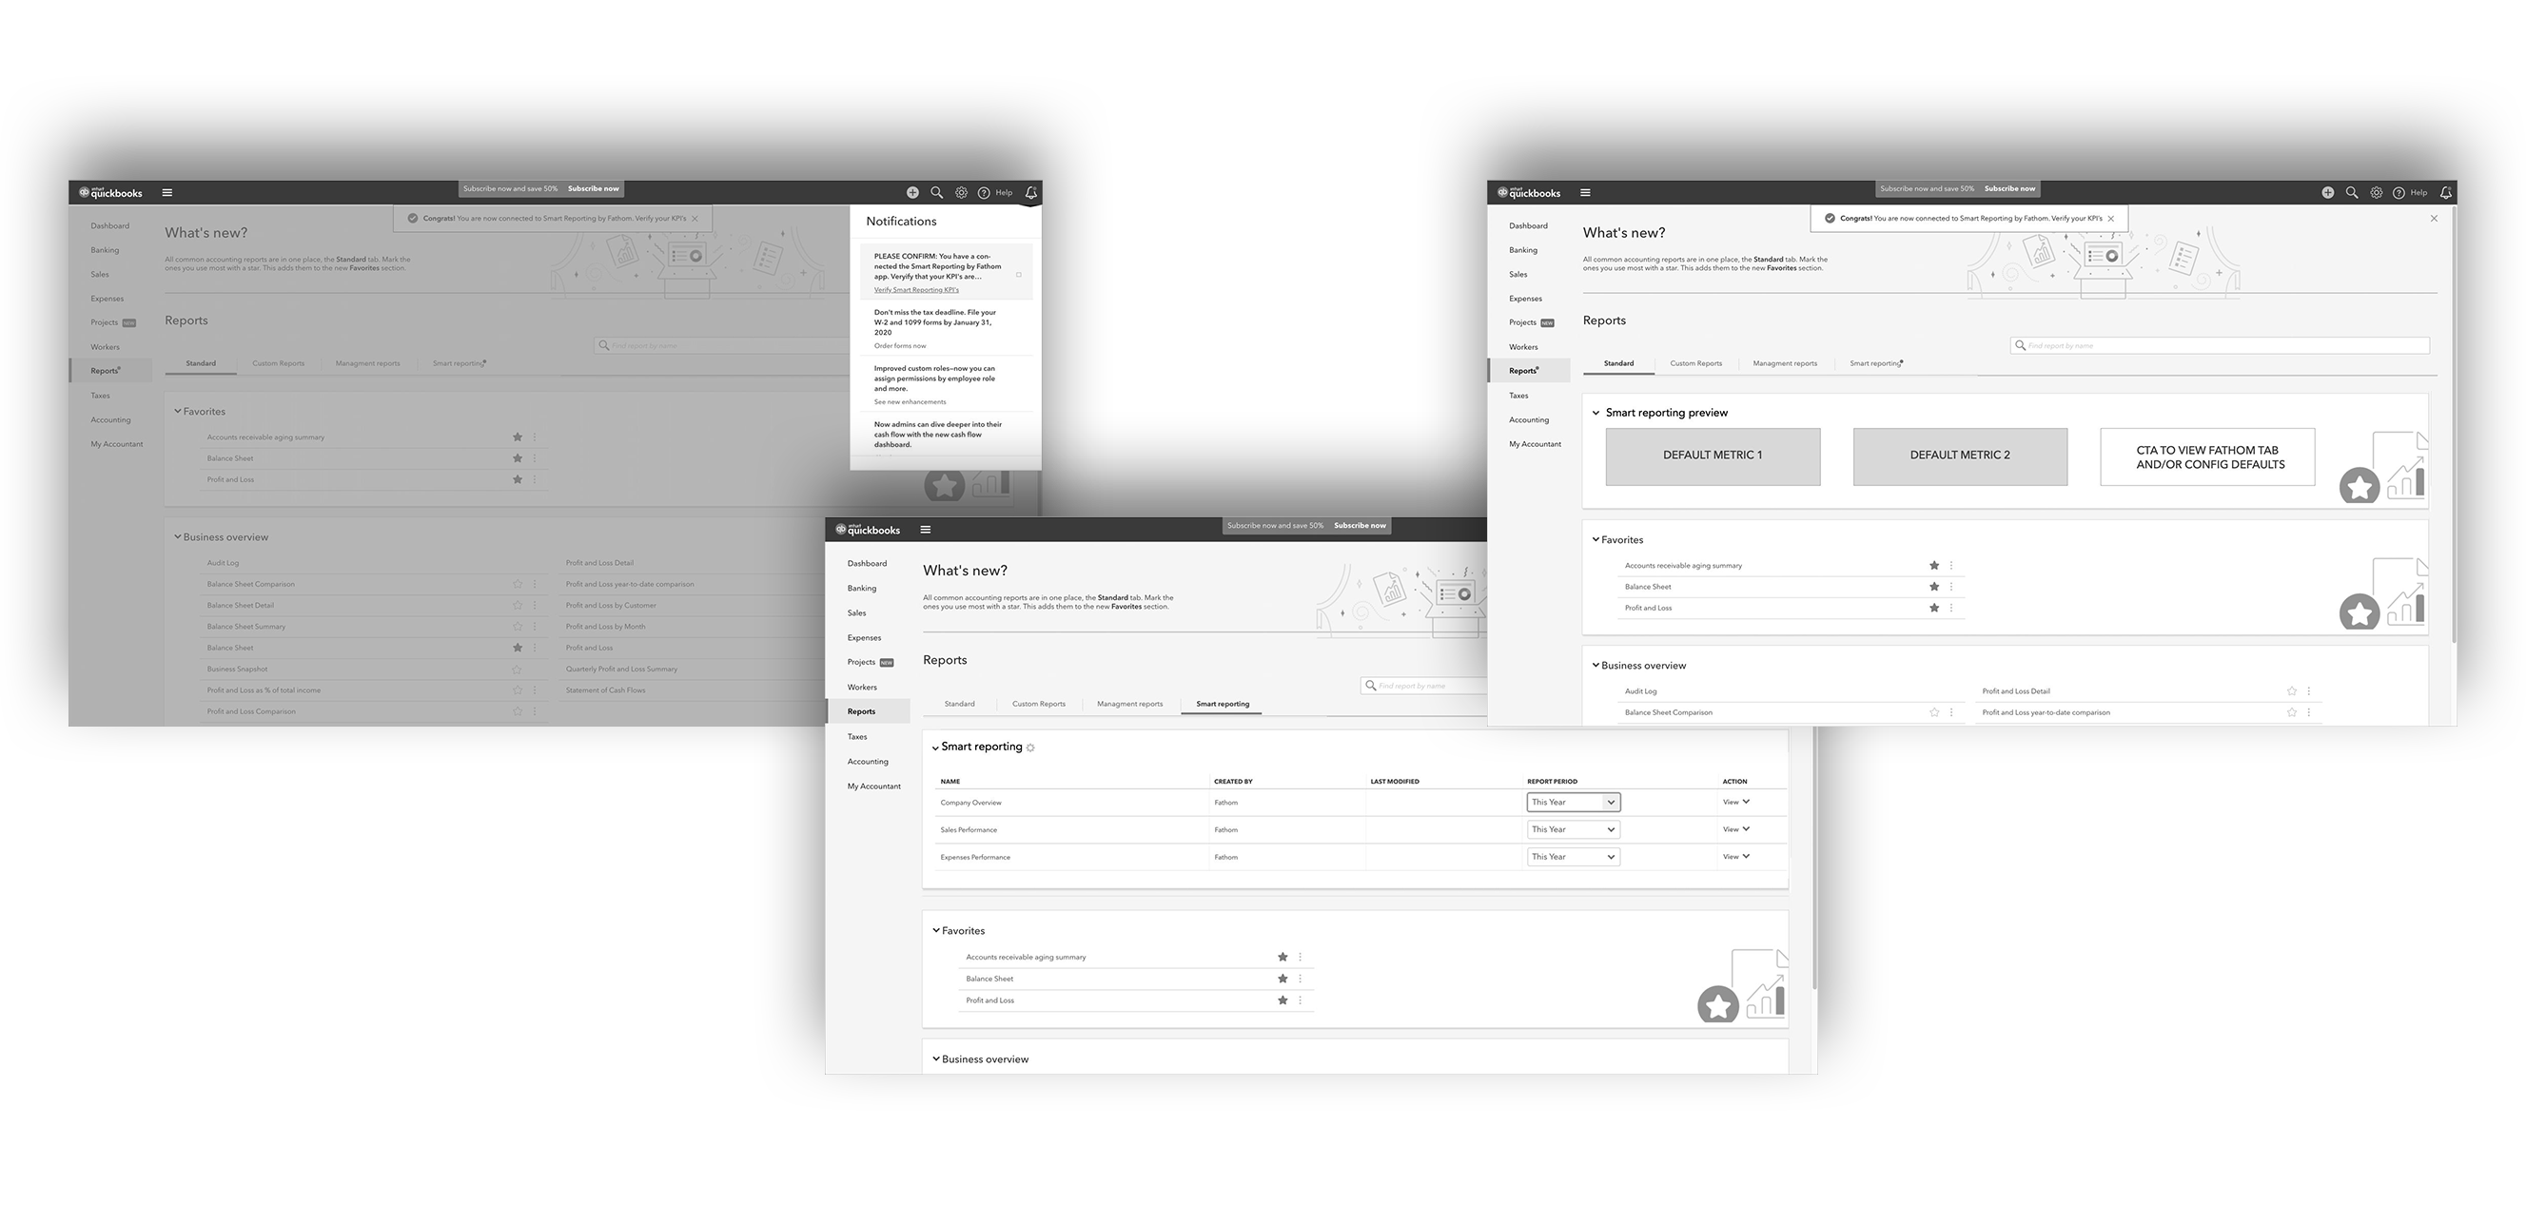Open options dots for Balance Sheet Summary
Image resolution: width=2526 pixels, height=1223 pixels.
pyautogui.click(x=535, y=627)
